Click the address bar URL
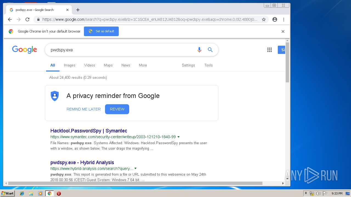Screen dimensions: 351x197 point(150,19)
